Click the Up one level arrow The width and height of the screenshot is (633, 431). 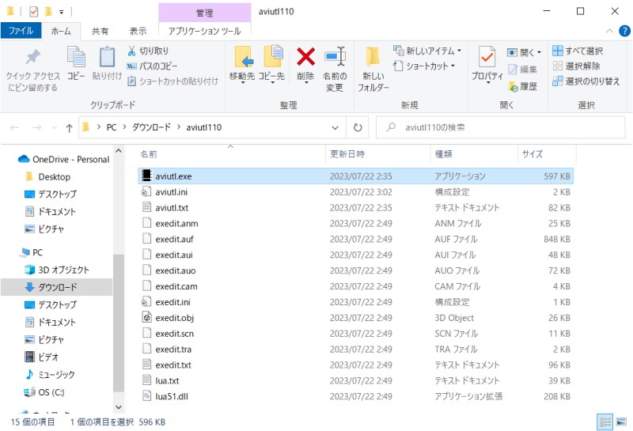tap(69, 128)
